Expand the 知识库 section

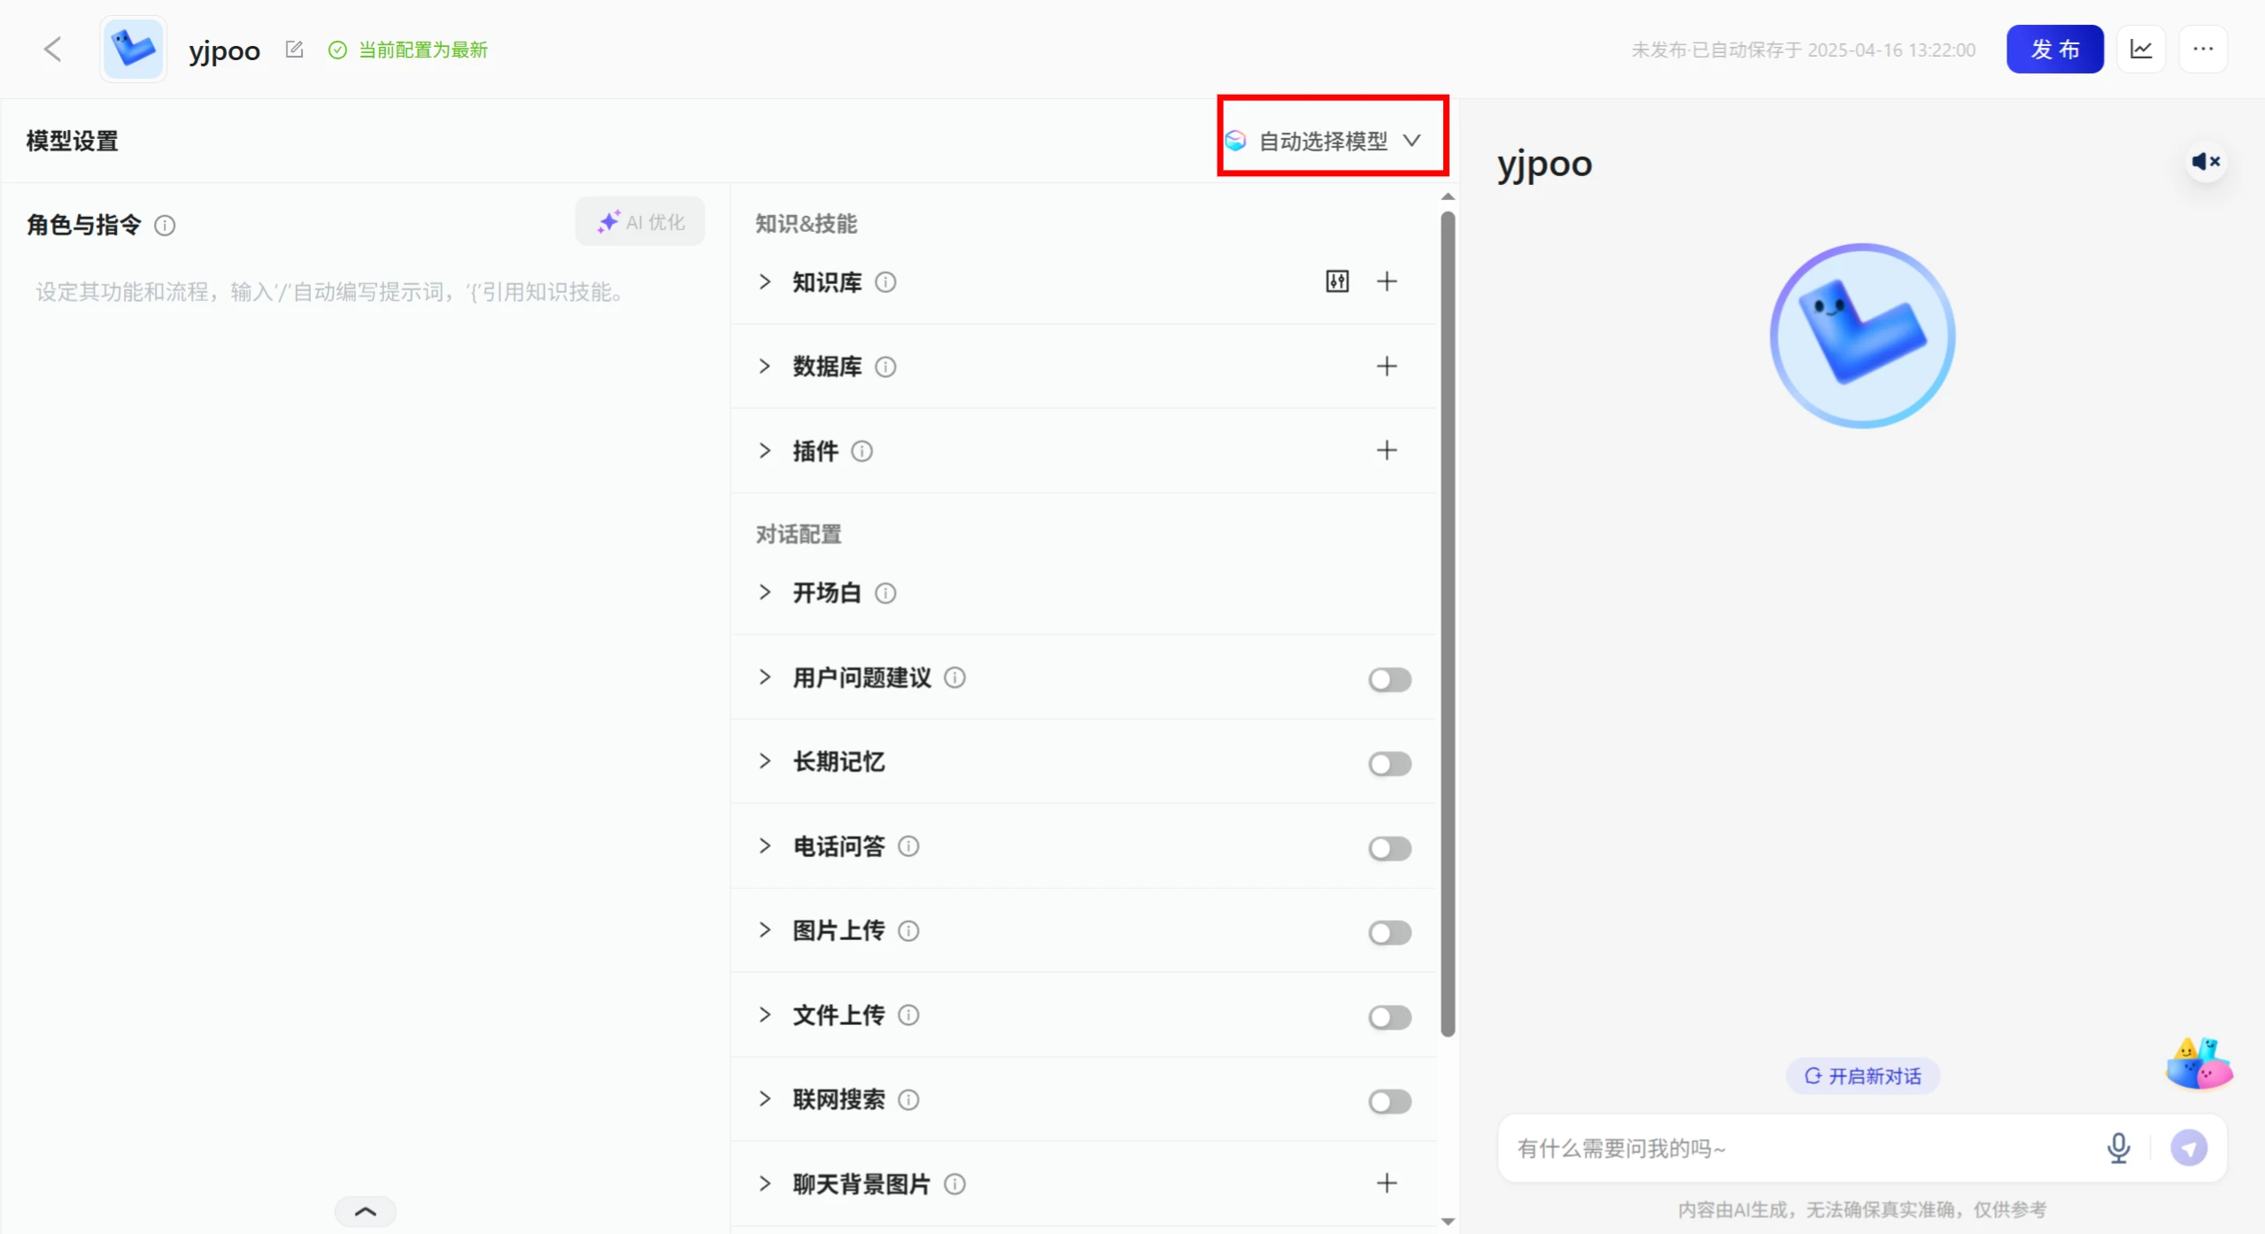pyautogui.click(x=765, y=282)
